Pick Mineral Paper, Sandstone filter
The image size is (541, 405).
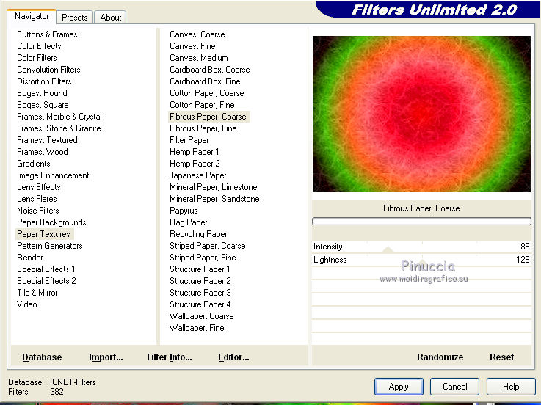click(x=214, y=199)
